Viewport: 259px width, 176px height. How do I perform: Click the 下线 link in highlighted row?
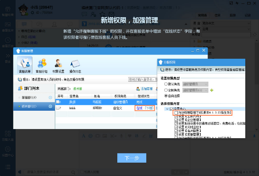pyautogui.click(x=149, y=108)
